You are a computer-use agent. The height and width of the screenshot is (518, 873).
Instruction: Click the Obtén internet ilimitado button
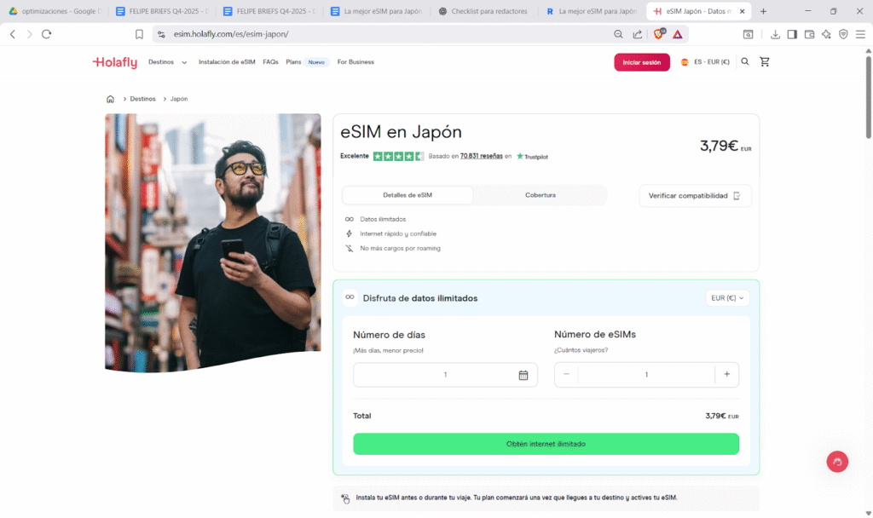pyautogui.click(x=546, y=444)
